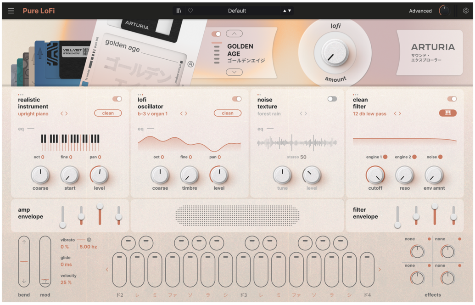
Task: Click the vibrato 5.00 hz value
Action: tap(88, 247)
